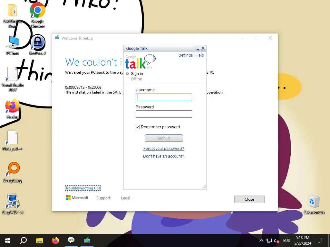Click the Google Talk window resize grip
The width and height of the screenshot is (330, 247).
point(204,187)
